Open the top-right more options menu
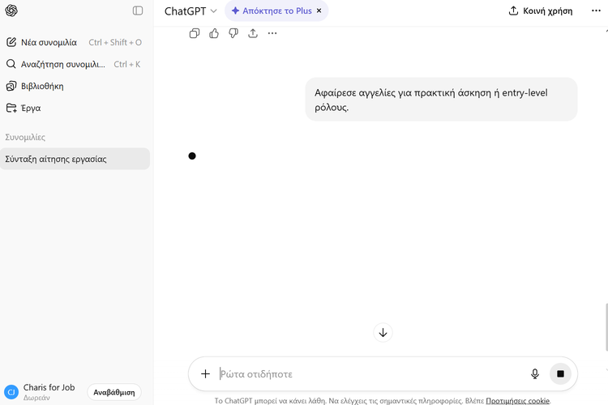This screenshot has height=405, width=608. click(x=596, y=11)
